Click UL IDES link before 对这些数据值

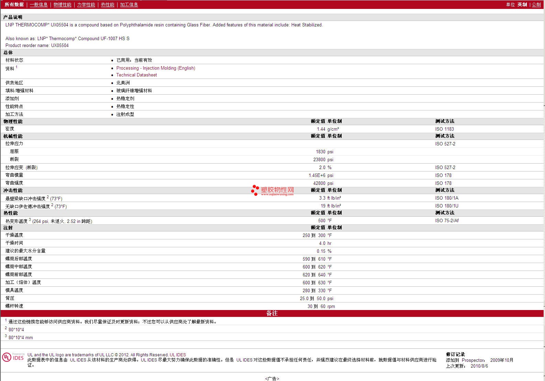[x=244, y=360]
